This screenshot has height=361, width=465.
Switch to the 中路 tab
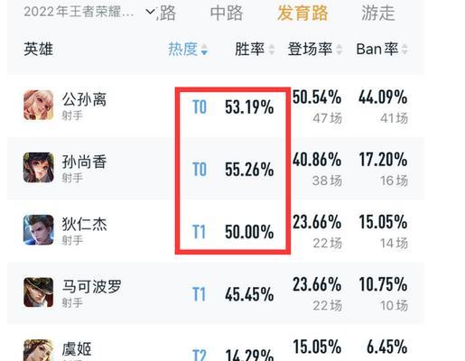(227, 14)
